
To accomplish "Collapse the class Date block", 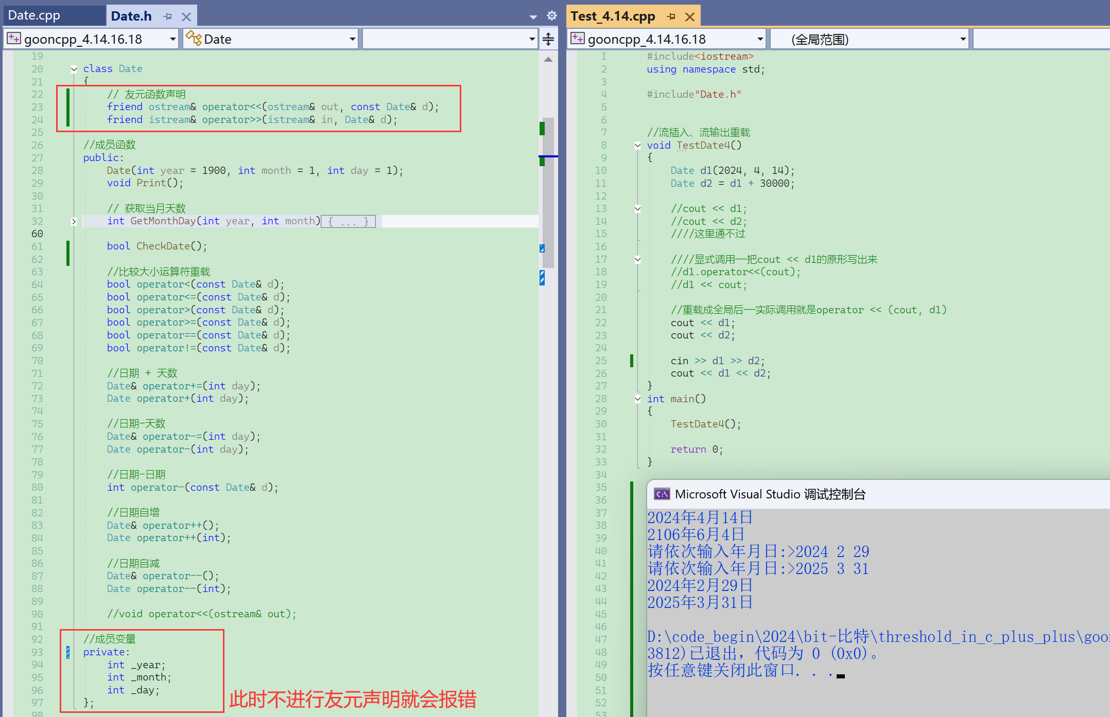I will pyautogui.click(x=74, y=69).
